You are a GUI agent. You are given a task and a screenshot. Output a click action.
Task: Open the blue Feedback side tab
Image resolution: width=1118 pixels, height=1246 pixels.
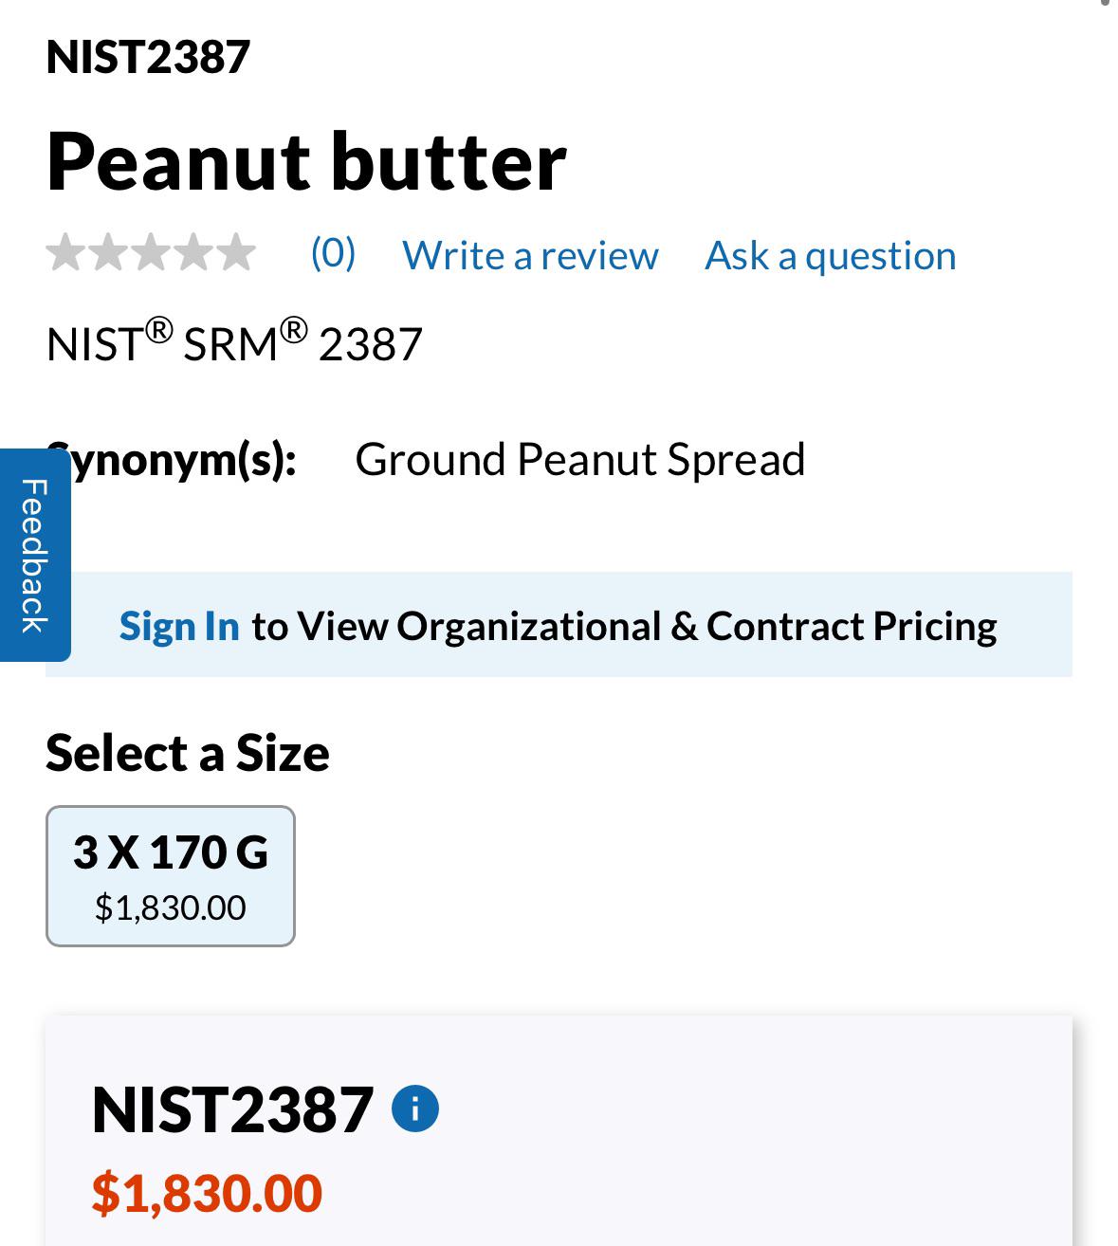(x=34, y=555)
